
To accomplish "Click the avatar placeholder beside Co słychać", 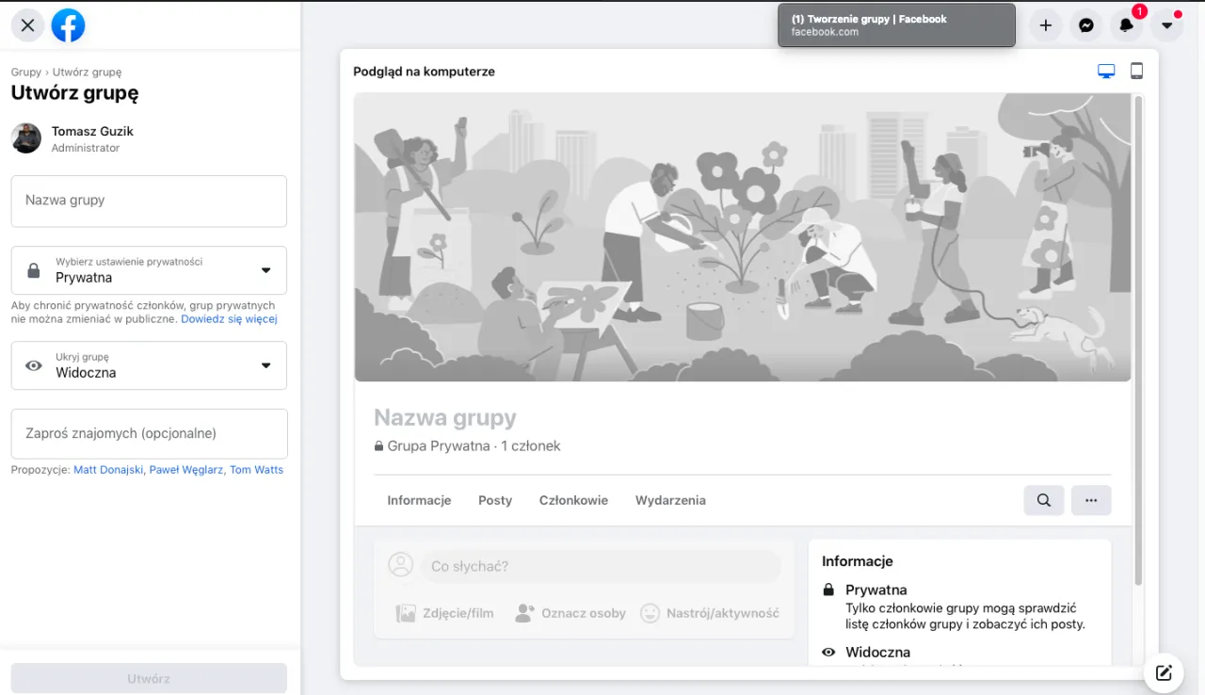I will pos(401,565).
